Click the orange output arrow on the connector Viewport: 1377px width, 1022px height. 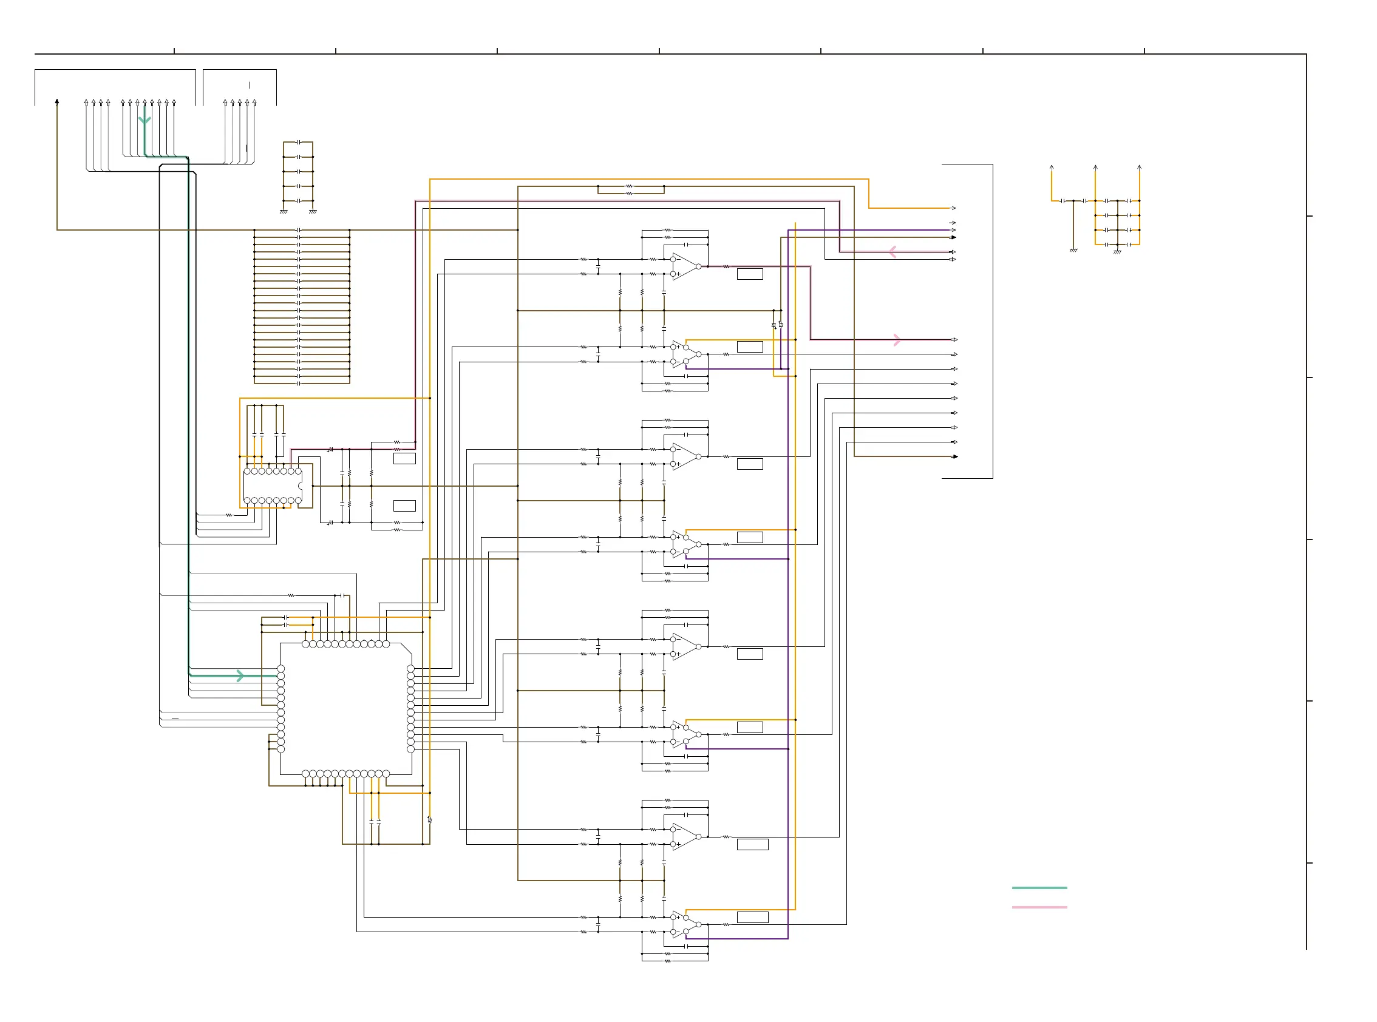(953, 208)
